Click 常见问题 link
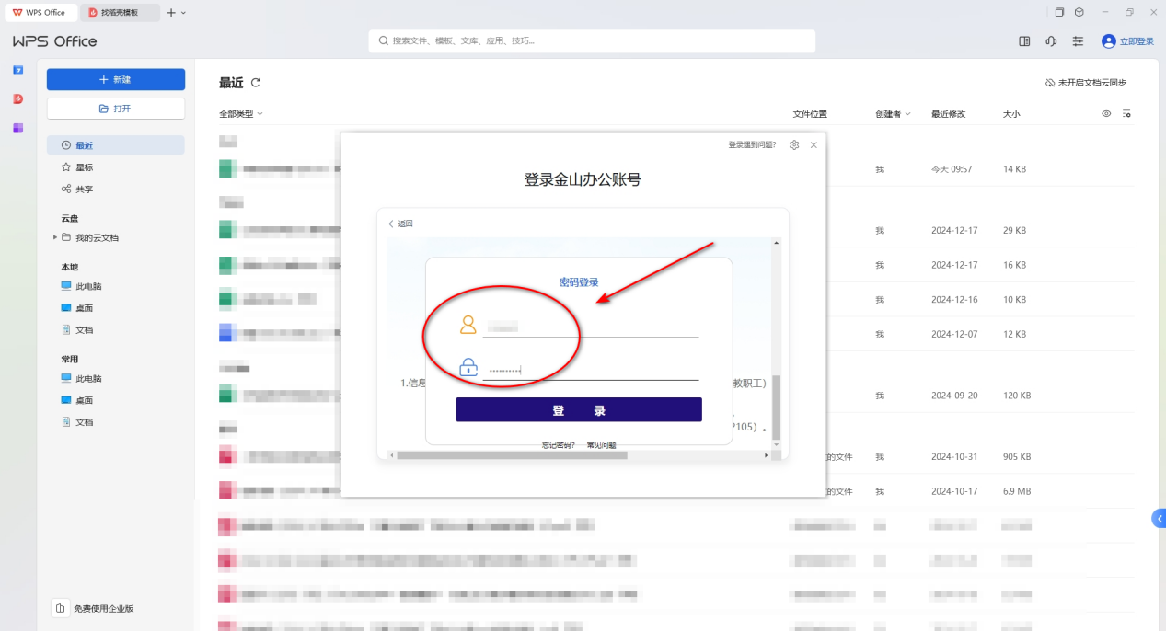This screenshot has width=1166, height=631. pyautogui.click(x=602, y=445)
